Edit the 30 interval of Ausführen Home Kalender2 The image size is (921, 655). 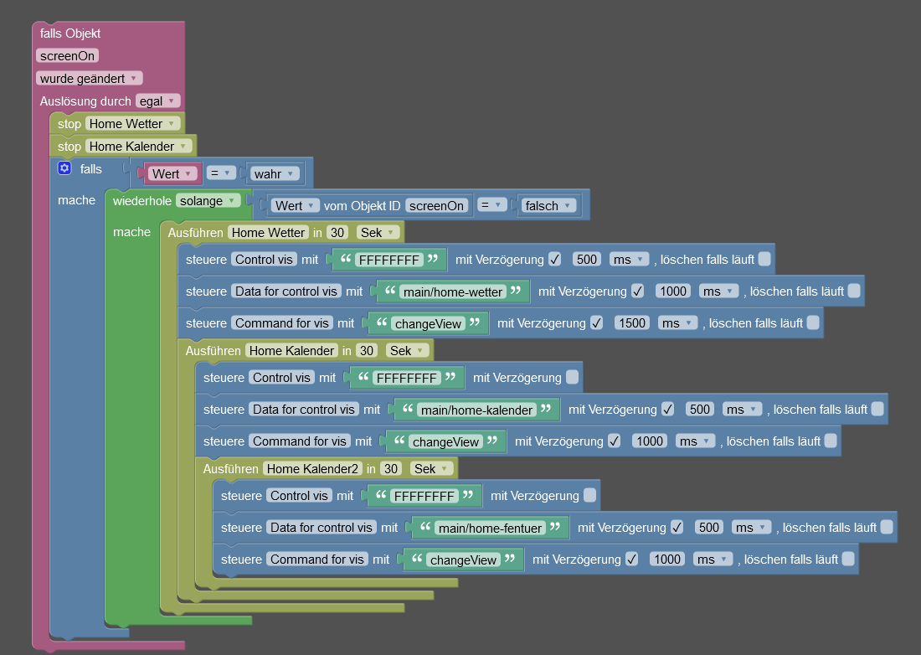(x=391, y=469)
